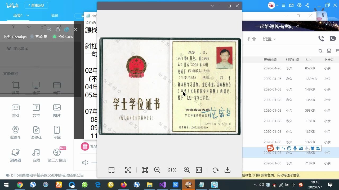This screenshot has width=339, height=190.
Task: Start a group video call
Action: [x=333, y=39]
